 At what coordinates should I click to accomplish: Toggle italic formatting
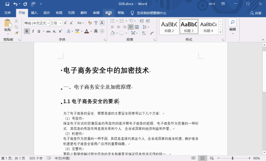33,31
